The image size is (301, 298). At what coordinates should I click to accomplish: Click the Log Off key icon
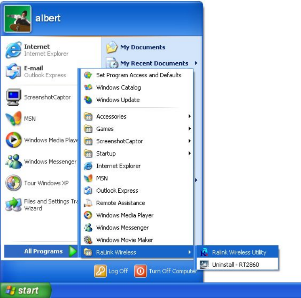100,271
